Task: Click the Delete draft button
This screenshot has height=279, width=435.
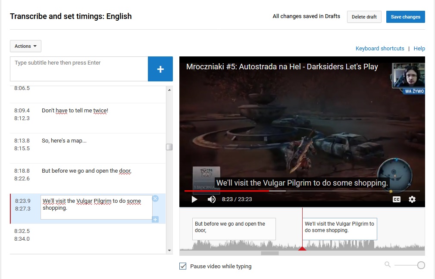Action: pyautogui.click(x=364, y=17)
